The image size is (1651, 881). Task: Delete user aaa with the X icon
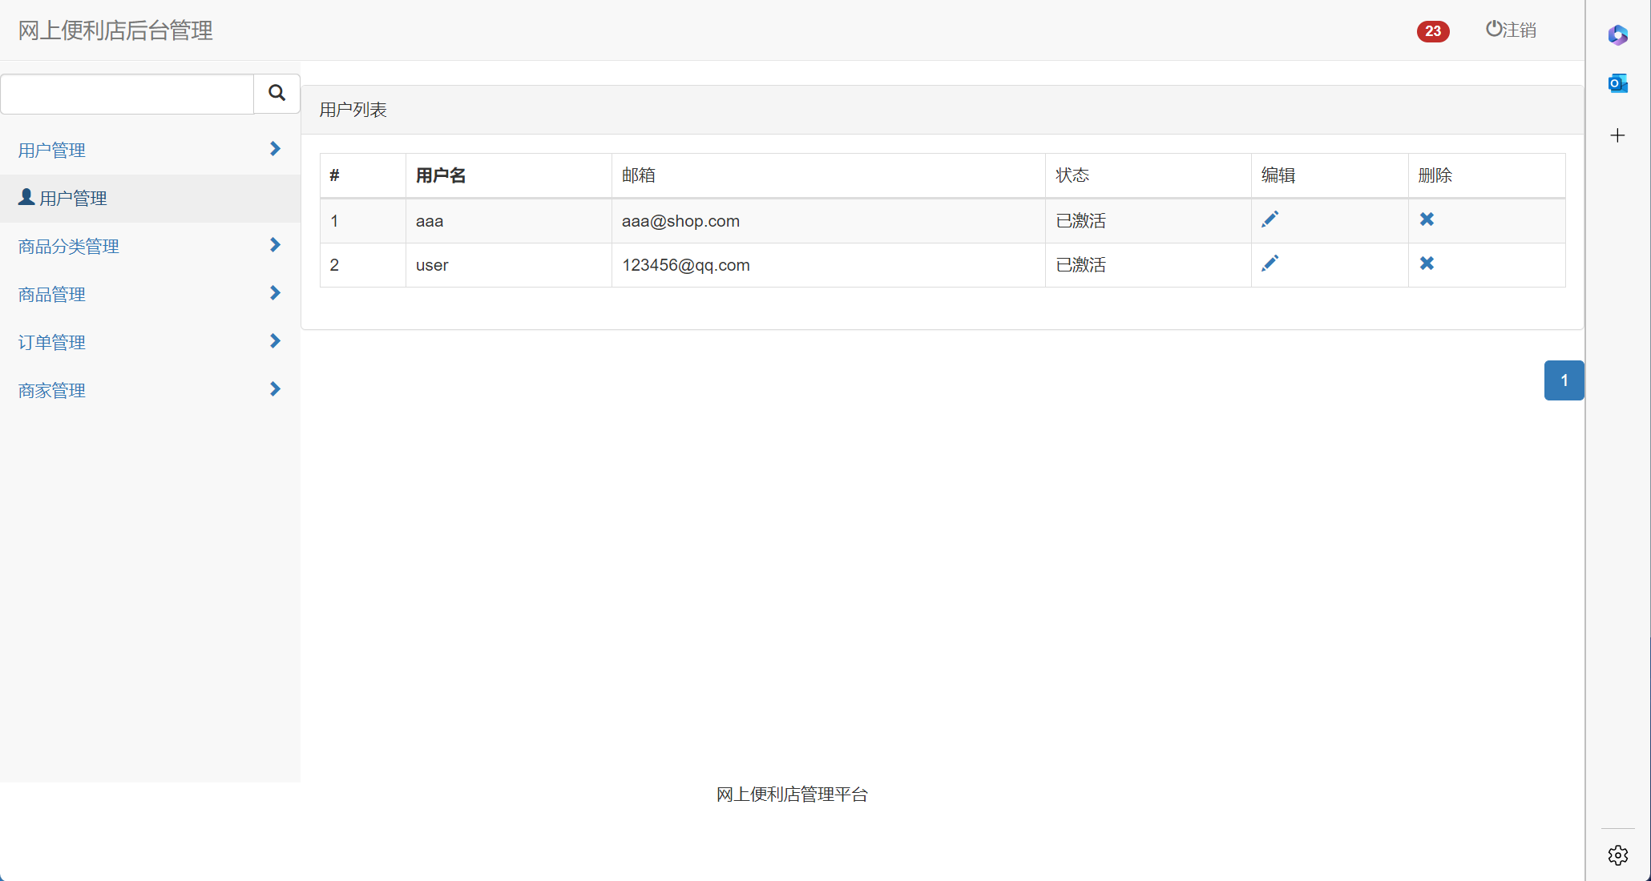1427,219
